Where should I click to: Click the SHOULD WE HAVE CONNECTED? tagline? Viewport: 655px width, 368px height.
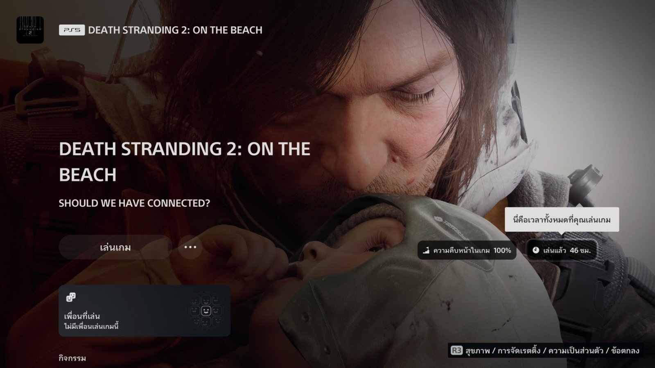tap(134, 203)
